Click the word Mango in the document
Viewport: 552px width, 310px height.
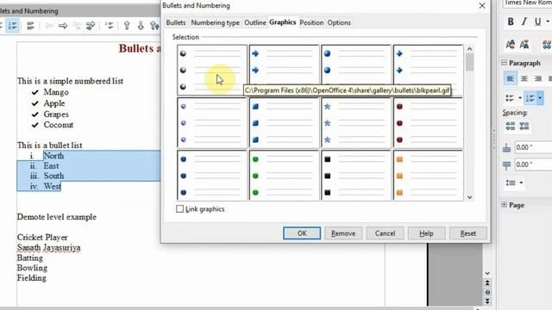[x=56, y=92]
